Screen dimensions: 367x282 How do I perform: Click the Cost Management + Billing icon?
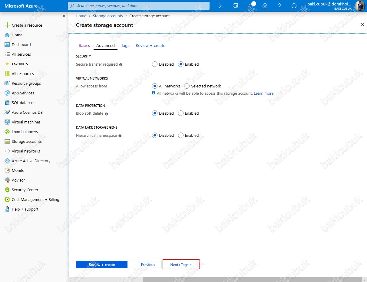7,199
